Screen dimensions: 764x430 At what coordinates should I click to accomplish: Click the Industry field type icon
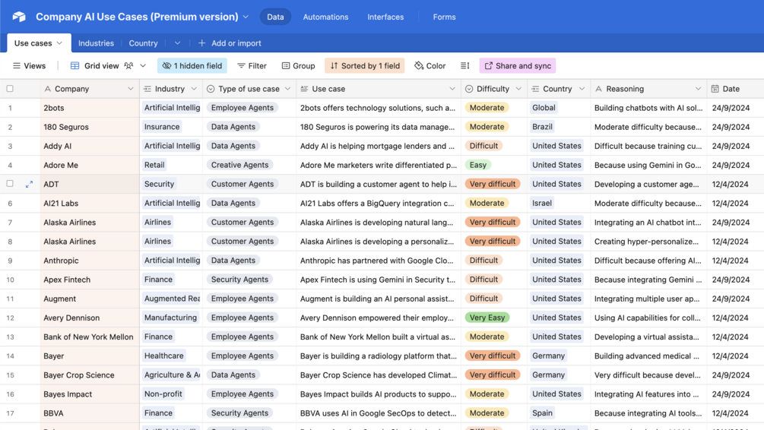click(147, 89)
